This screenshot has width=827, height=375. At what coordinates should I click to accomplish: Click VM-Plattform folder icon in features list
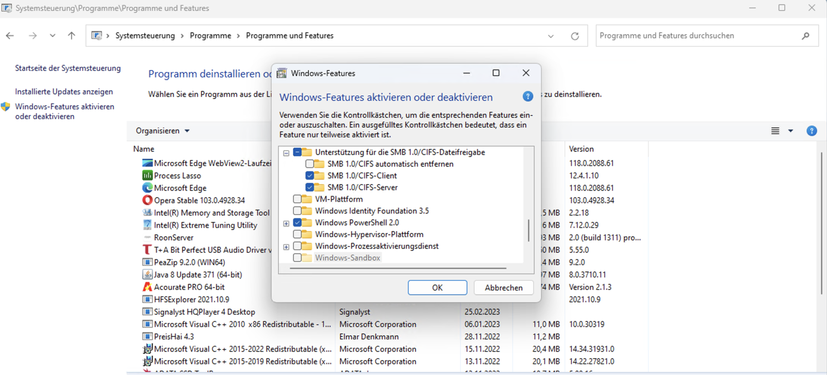pyautogui.click(x=307, y=199)
